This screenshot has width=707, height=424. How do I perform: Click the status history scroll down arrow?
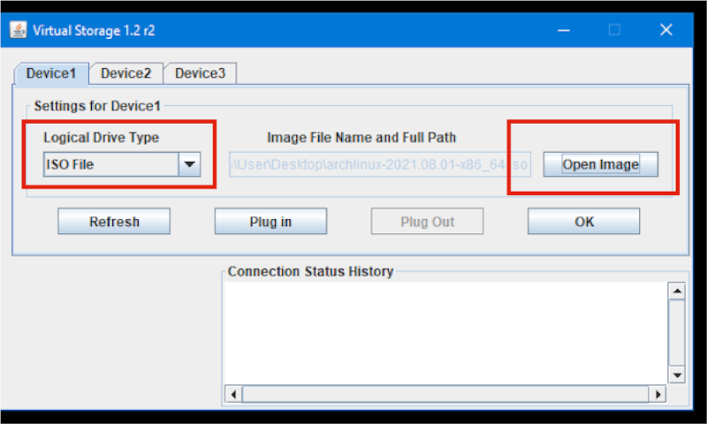click(x=677, y=375)
